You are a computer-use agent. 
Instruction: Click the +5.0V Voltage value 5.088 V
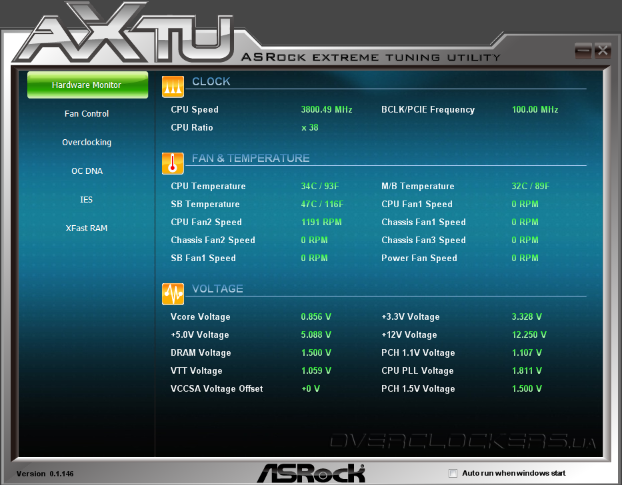pos(316,334)
